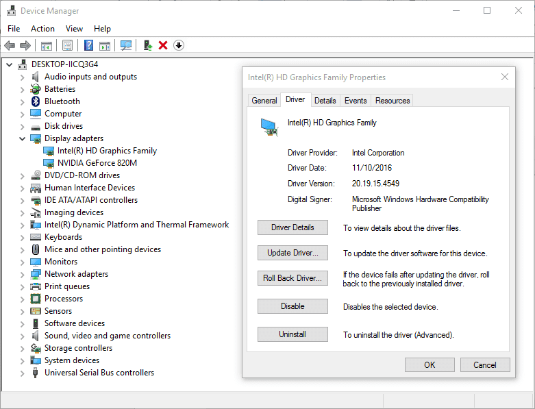The height and width of the screenshot is (409, 535).
Task: Open the Help menu
Action: (102, 29)
